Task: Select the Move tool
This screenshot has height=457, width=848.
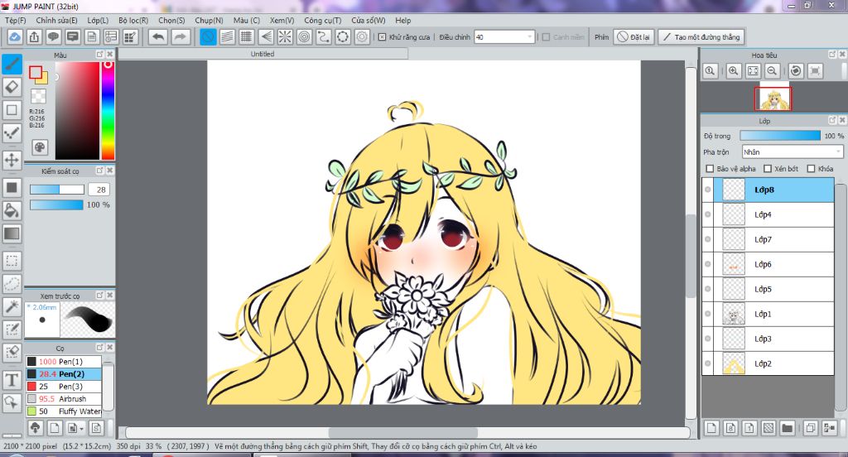Action: (12, 160)
